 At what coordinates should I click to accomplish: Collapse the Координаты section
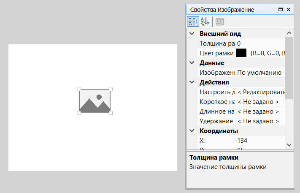[192, 131]
